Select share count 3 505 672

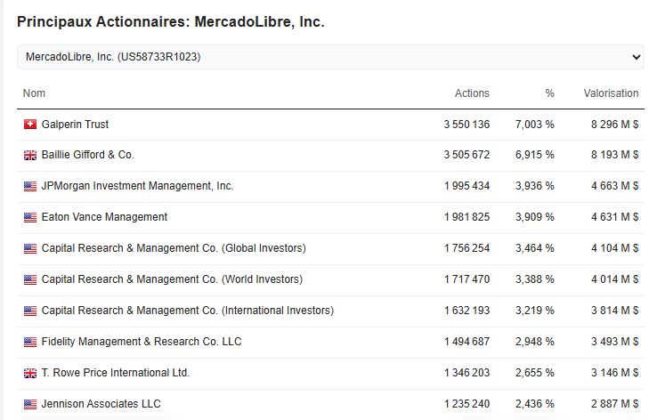point(466,155)
